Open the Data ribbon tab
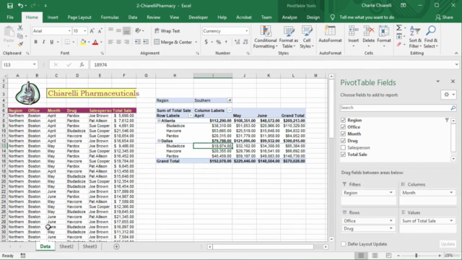This screenshot has width=462, height=260. coord(133,17)
